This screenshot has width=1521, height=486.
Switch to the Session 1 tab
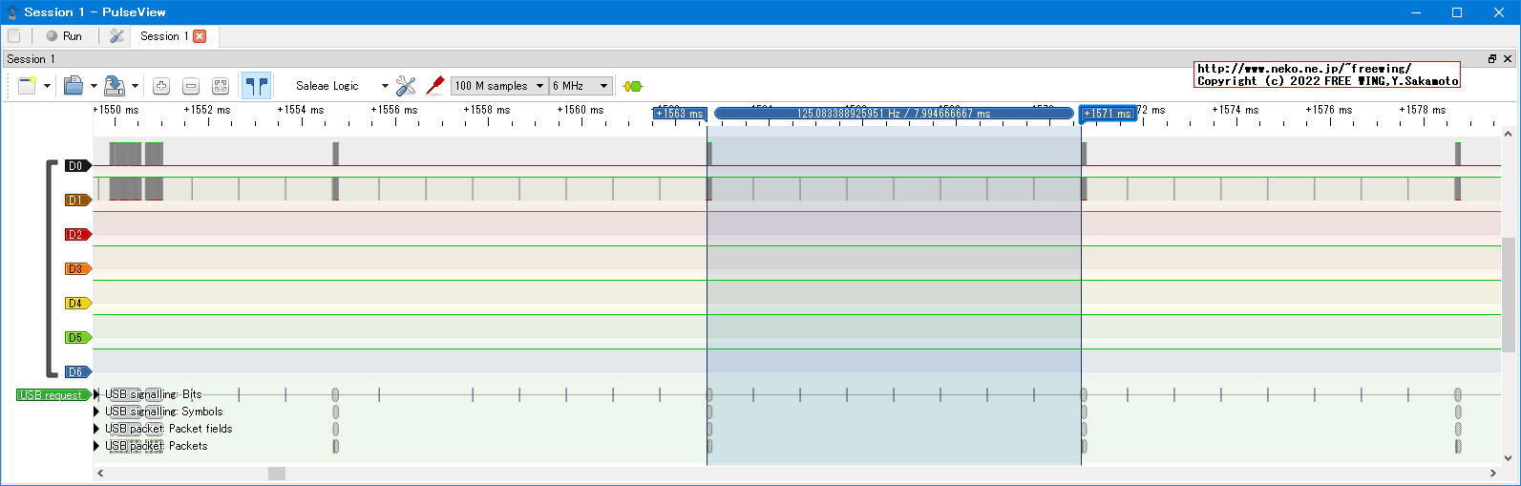(x=163, y=36)
